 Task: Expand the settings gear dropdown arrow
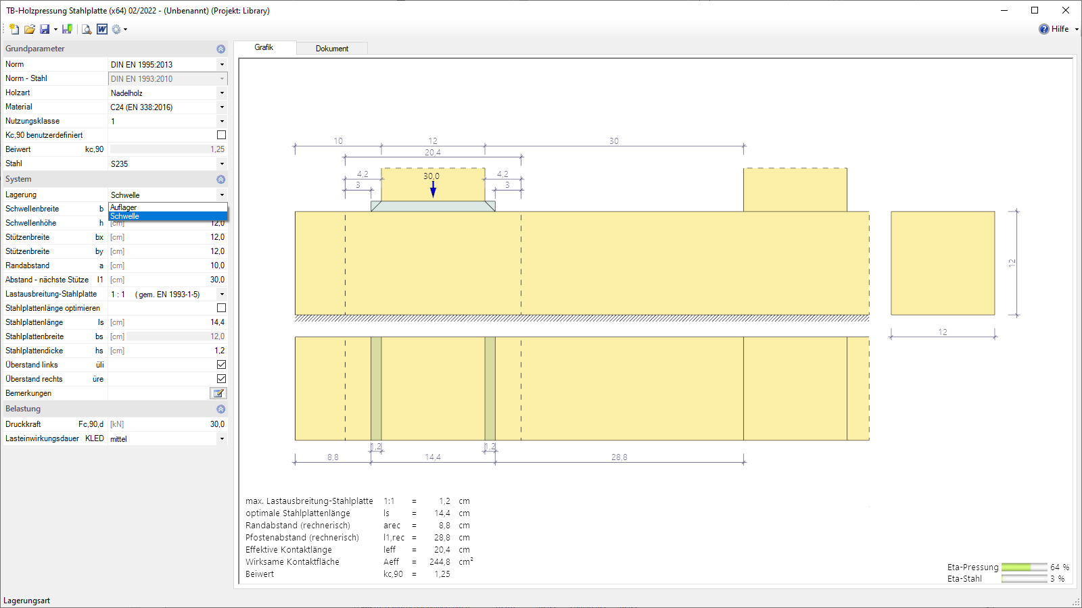126,30
